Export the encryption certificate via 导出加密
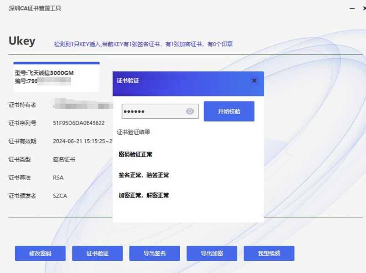Screen dimensions: 366x273 pos(212,253)
